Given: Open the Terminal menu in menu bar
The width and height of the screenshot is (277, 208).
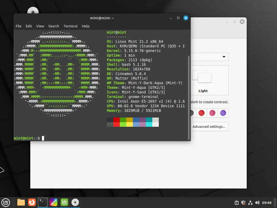Looking at the screenshot, I should click(71, 26).
